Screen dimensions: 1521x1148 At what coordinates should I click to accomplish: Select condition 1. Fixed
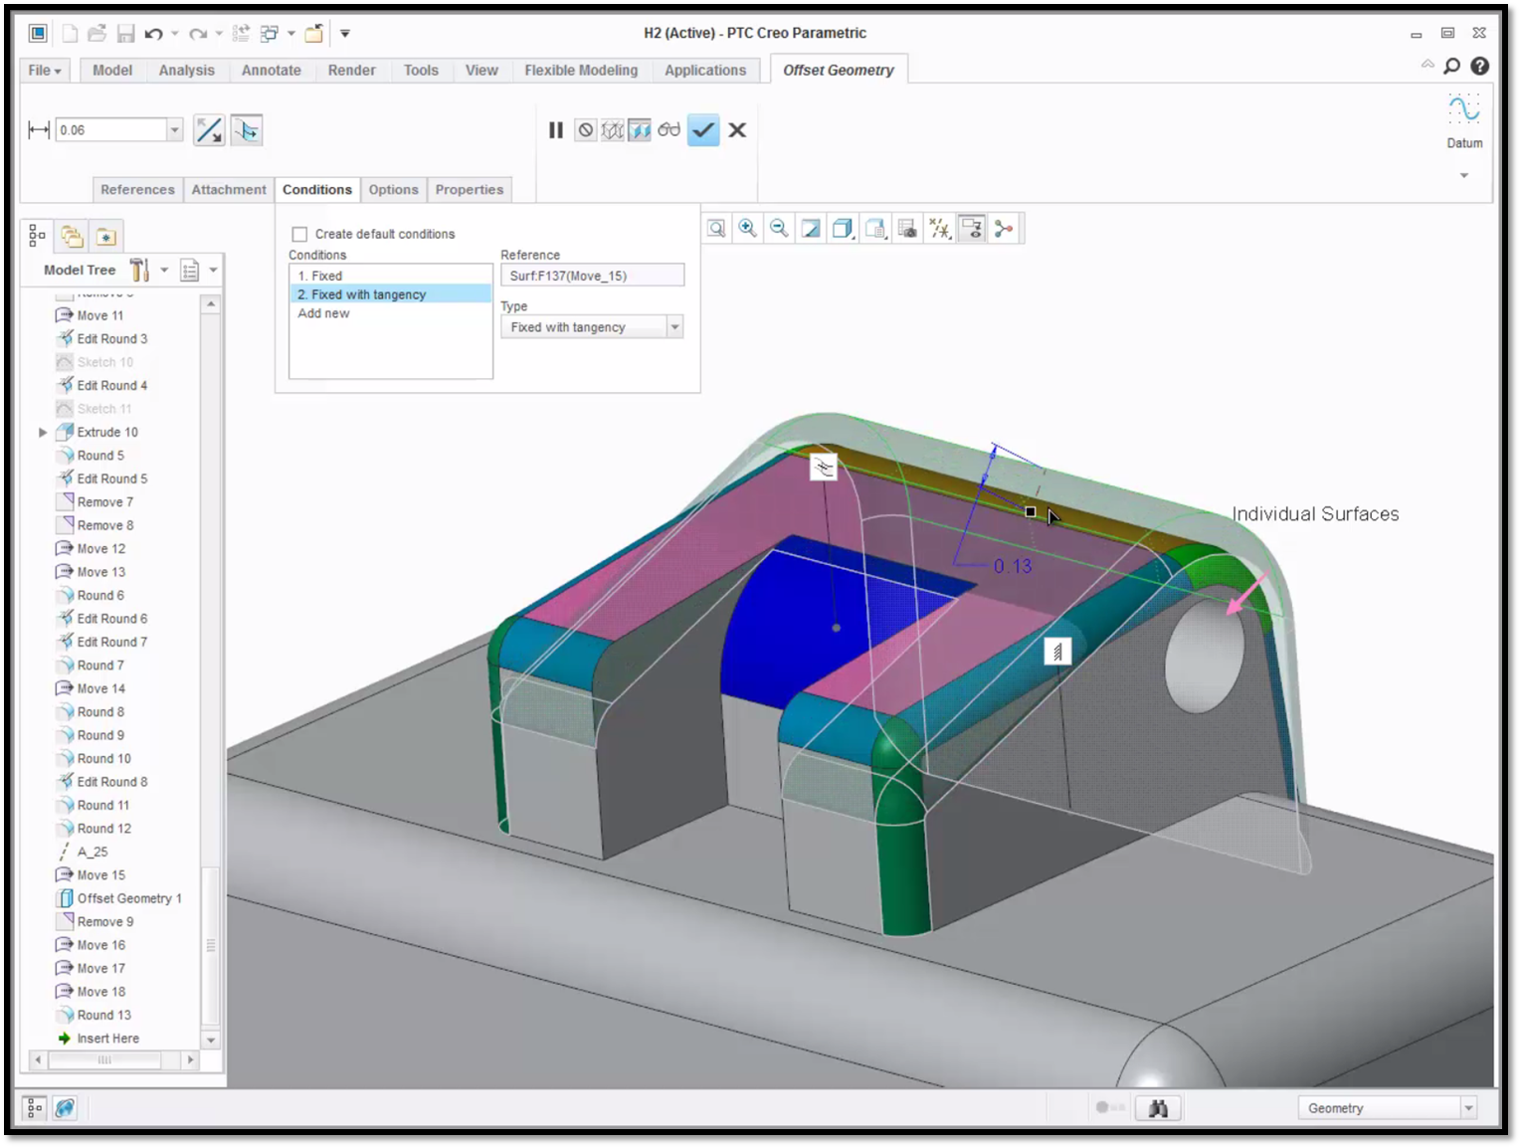(x=391, y=276)
